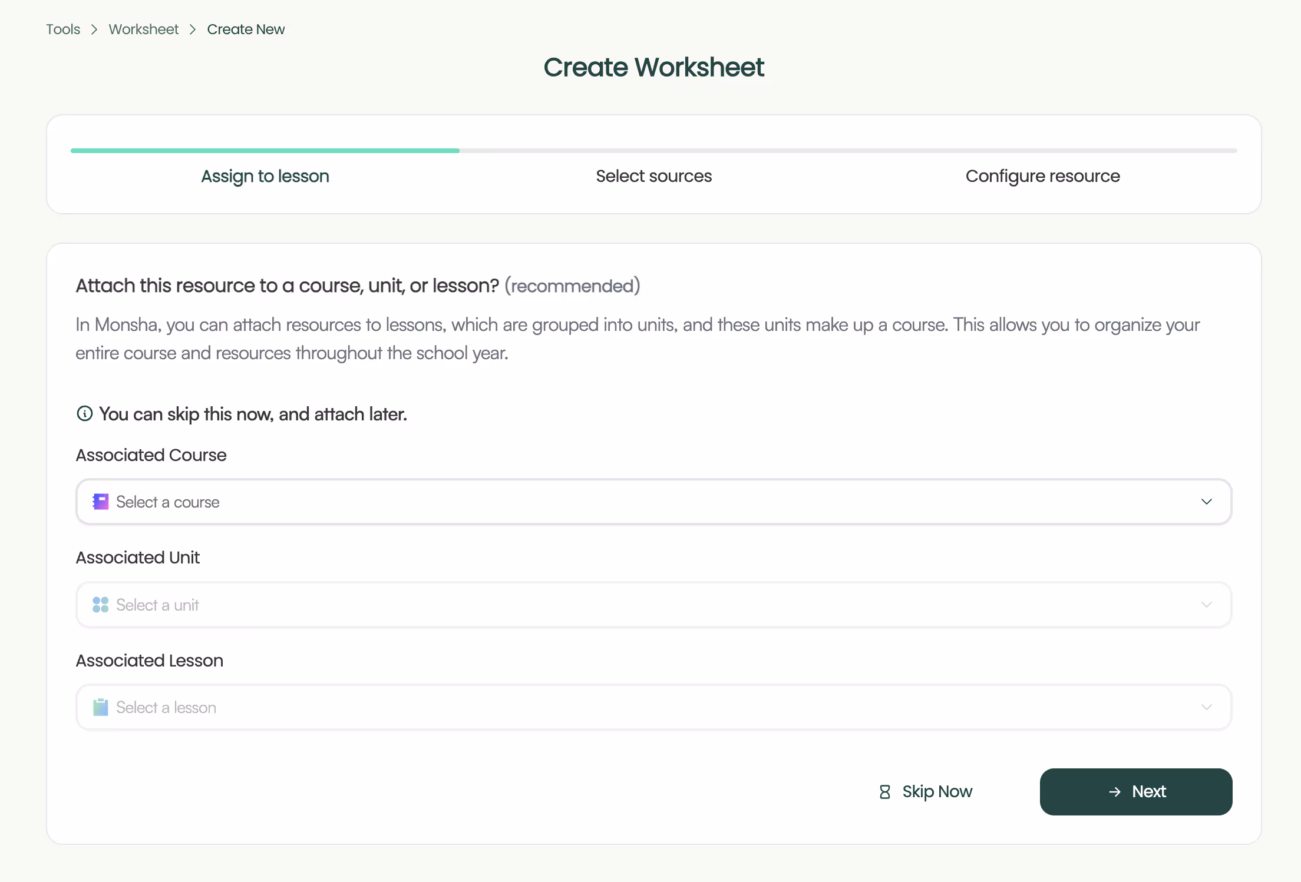Screen dimensions: 1301x882
Task: Click the four-dot unit icon
Action: (x=101, y=605)
